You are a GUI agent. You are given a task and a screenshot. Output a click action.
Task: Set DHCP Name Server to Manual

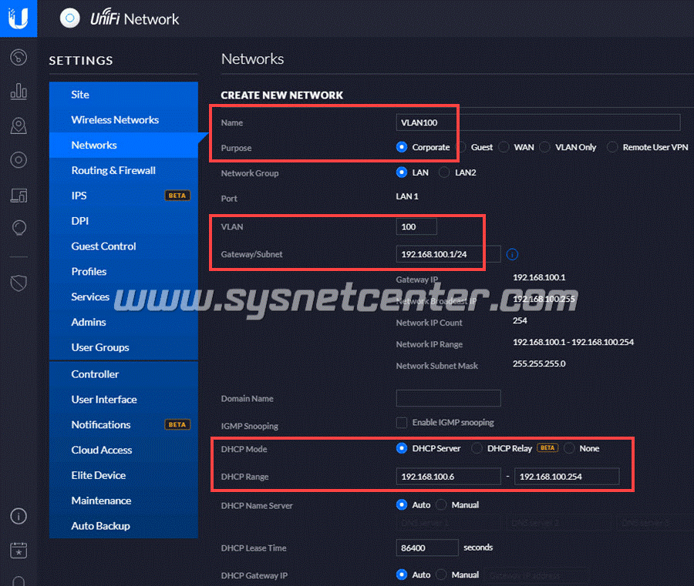[442, 505]
